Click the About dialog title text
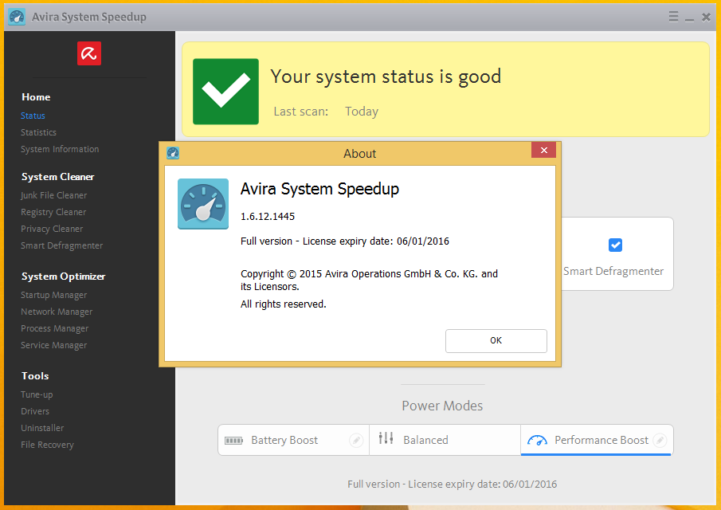This screenshot has height=510, width=721. click(359, 154)
